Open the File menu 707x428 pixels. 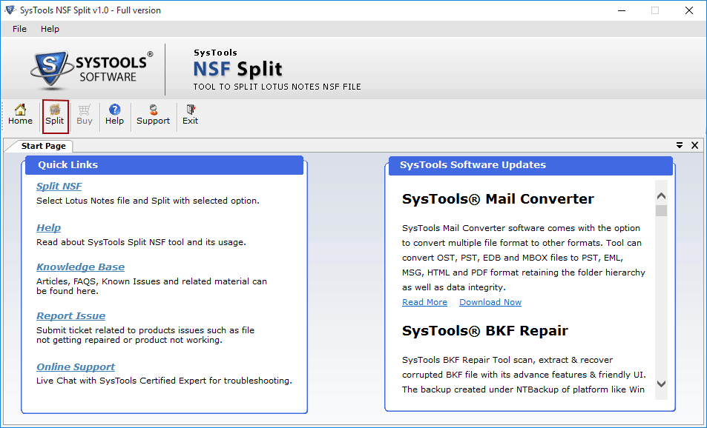pyautogui.click(x=19, y=29)
